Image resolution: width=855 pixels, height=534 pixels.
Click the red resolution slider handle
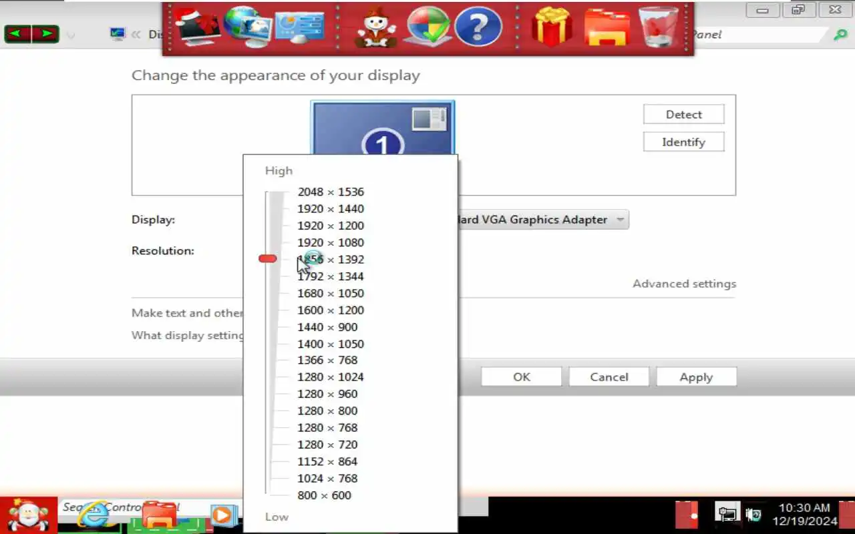[x=268, y=258]
